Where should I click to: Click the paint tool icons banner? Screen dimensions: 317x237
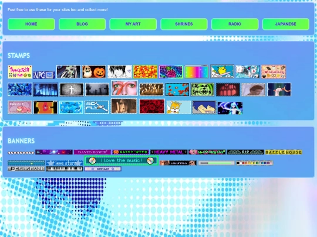point(26,169)
